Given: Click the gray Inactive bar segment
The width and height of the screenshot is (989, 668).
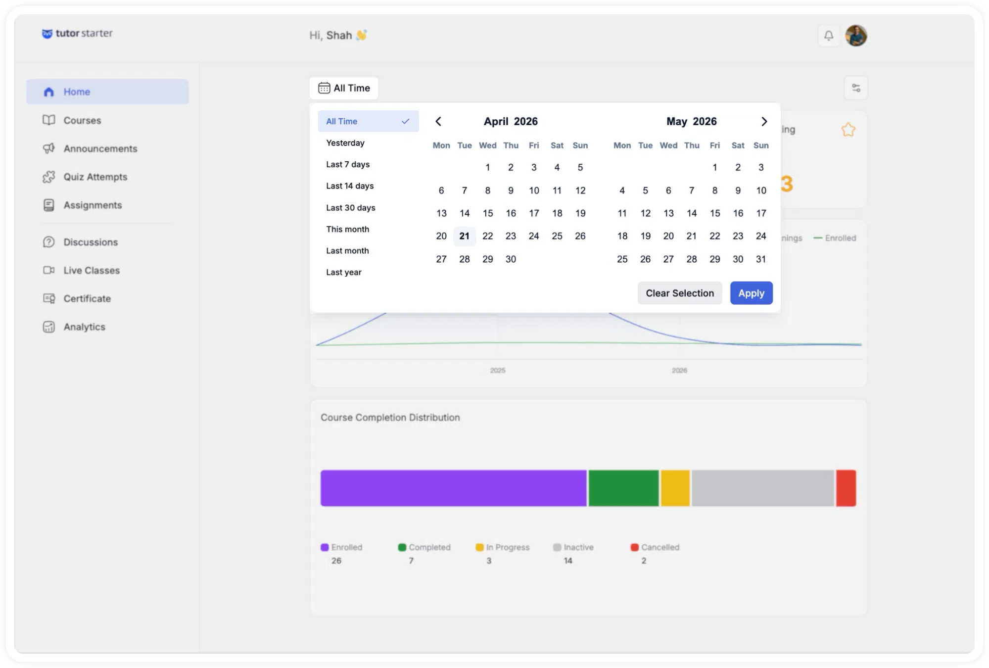Looking at the screenshot, I should point(762,488).
